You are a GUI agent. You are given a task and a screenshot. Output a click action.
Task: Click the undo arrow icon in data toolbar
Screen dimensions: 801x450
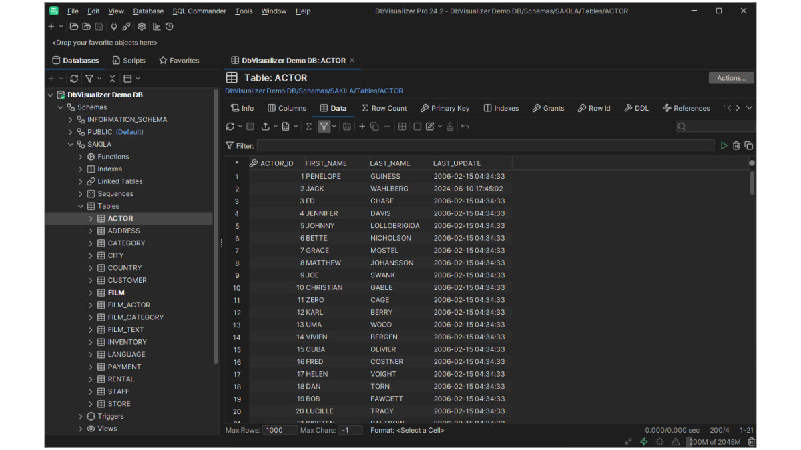tap(465, 127)
